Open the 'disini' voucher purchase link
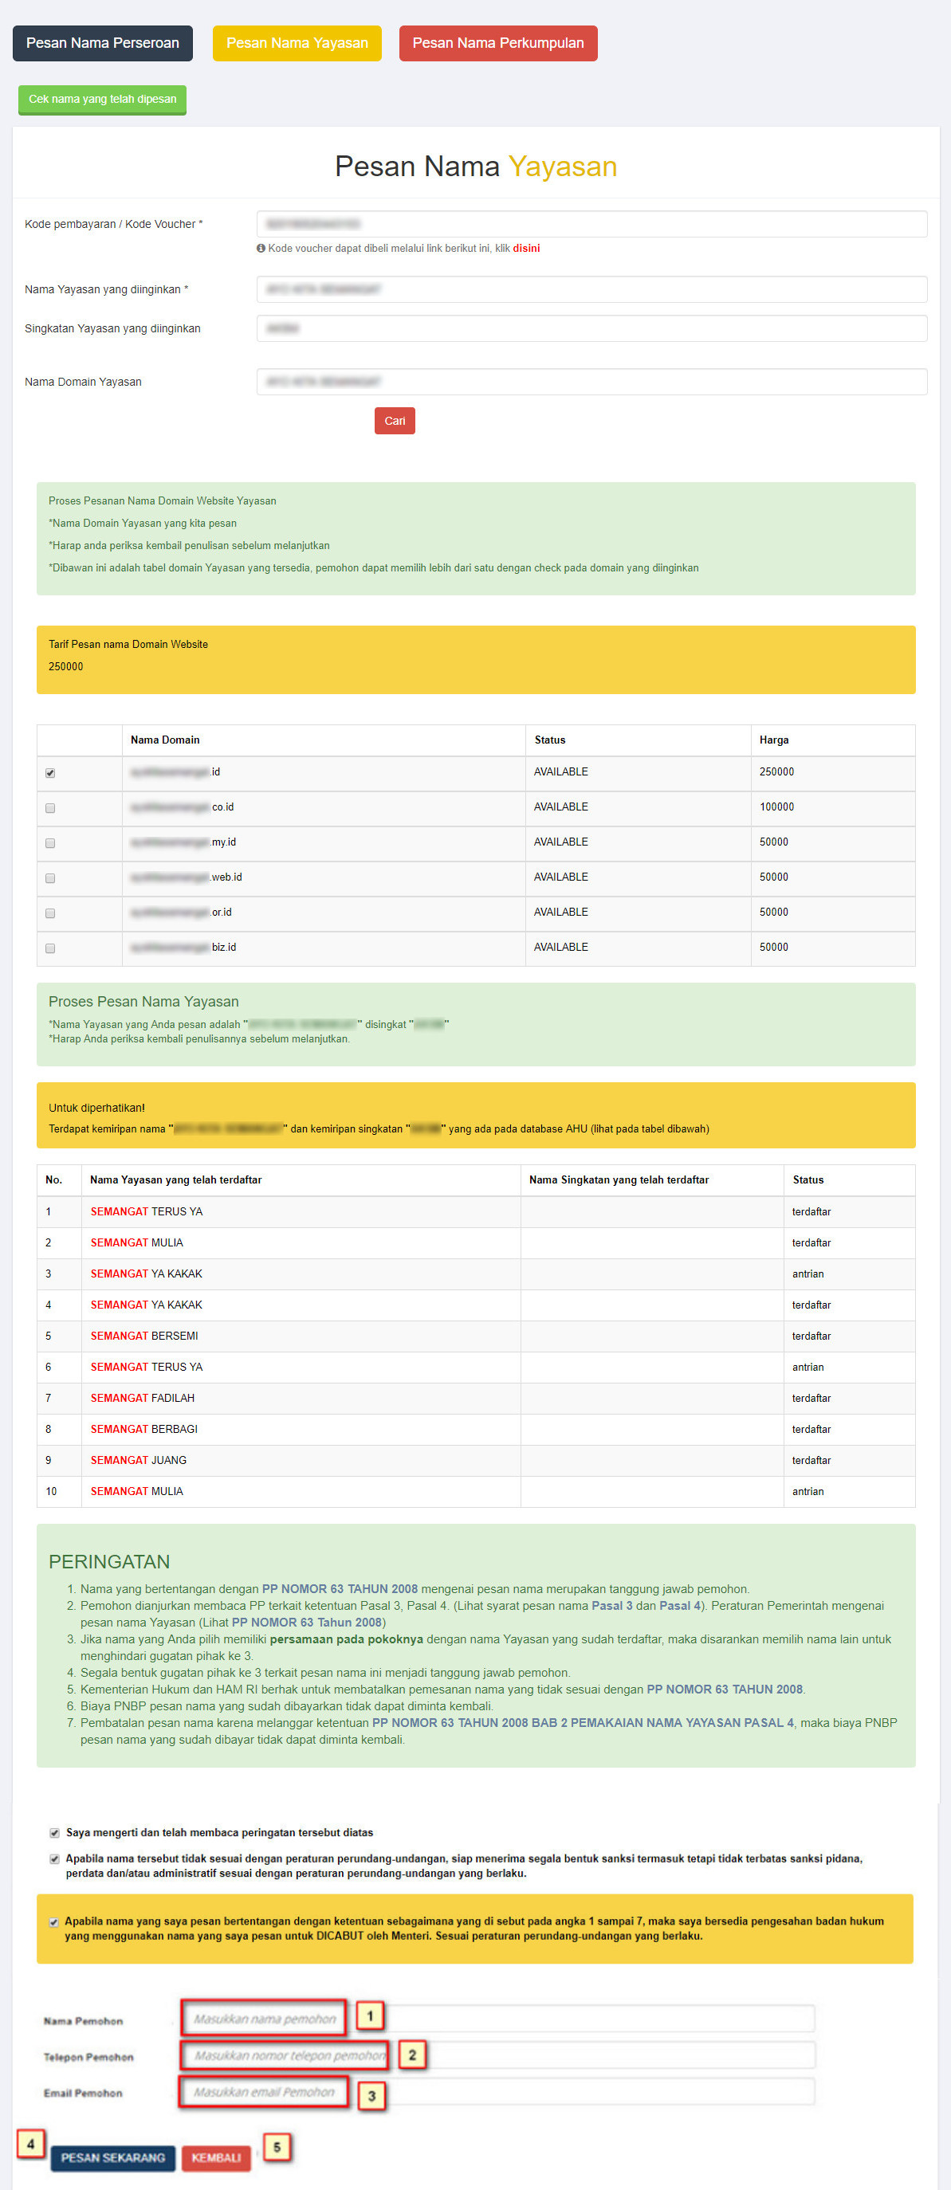Image resolution: width=951 pixels, height=2190 pixels. [525, 248]
